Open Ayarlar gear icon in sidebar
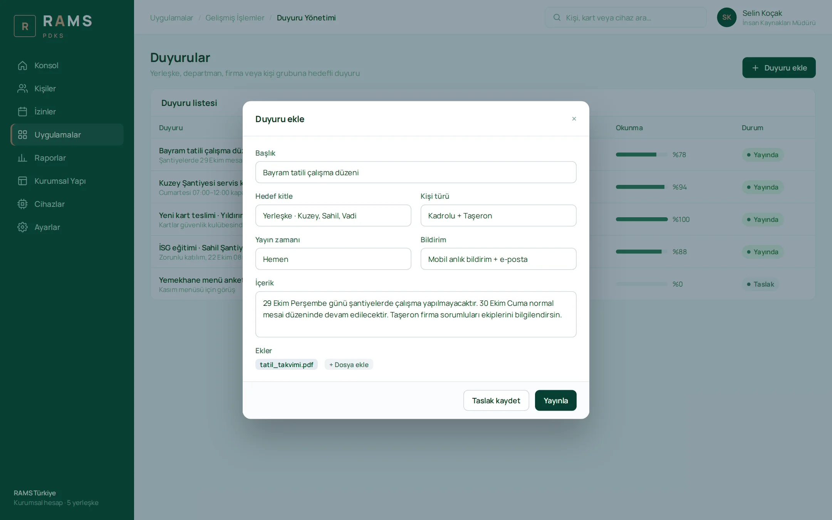This screenshot has width=832, height=520. coord(23,227)
